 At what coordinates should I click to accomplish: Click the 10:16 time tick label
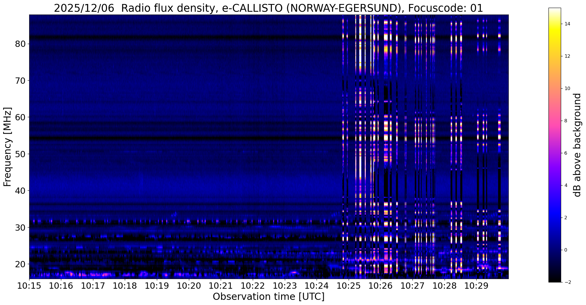point(61,286)
